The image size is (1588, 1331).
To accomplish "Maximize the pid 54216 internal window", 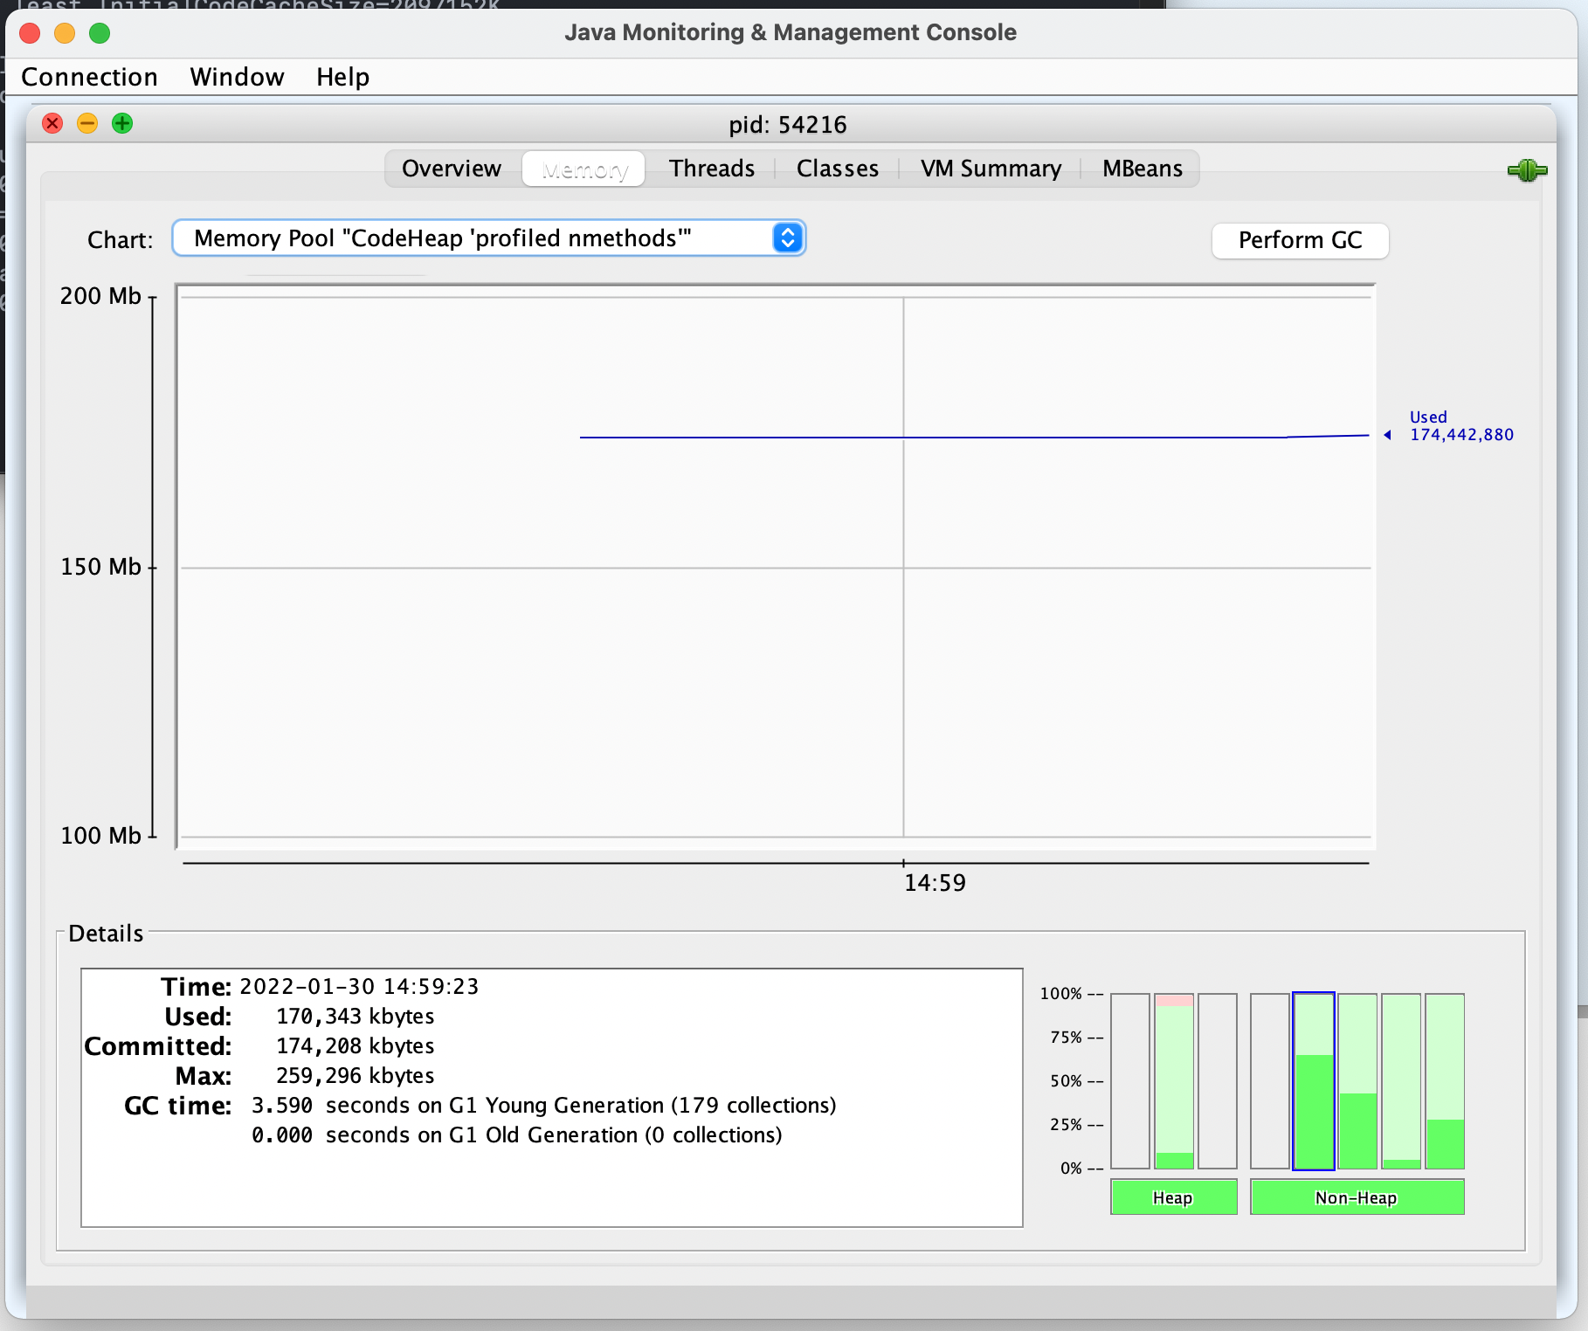I will [x=122, y=123].
